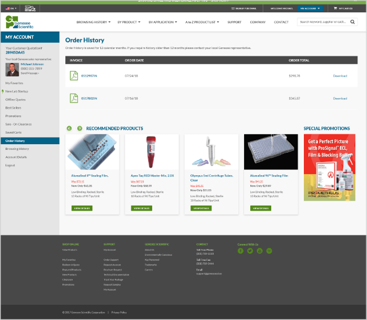The image size is (367, 320).
Task: Open the Contact menu item
Action: pos(281,22)
